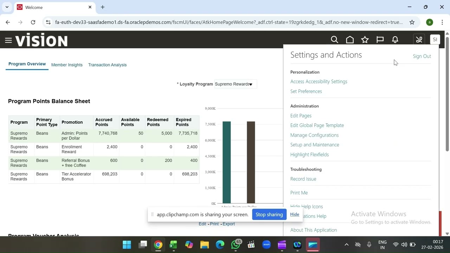Choose Edit Global Page Template
Viewport: 450px width, 253px height.
click(317, 125)
